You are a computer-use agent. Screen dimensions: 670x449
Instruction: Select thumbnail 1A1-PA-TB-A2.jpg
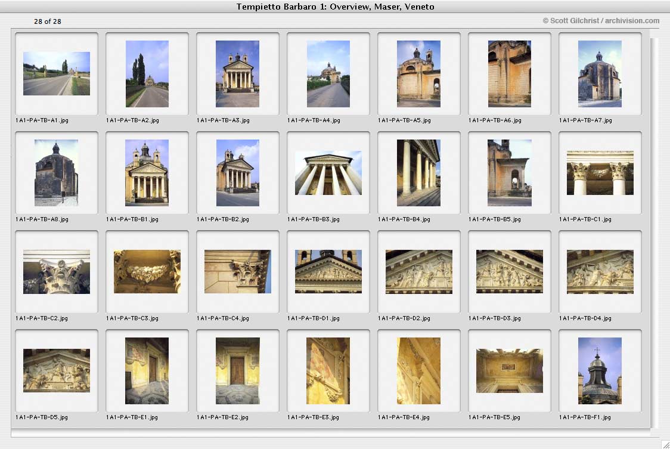[x=147, y=73]
